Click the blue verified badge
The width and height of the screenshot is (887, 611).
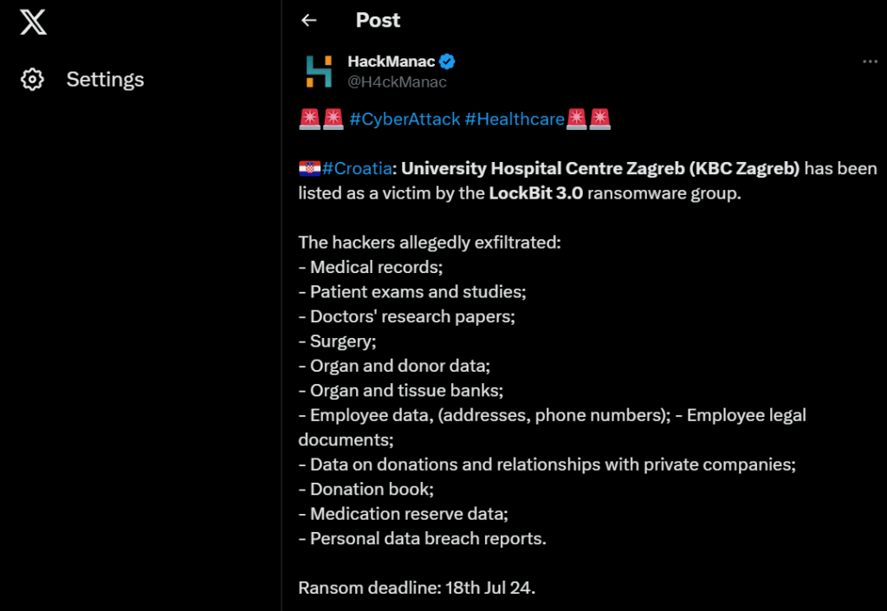pos(448,62)
